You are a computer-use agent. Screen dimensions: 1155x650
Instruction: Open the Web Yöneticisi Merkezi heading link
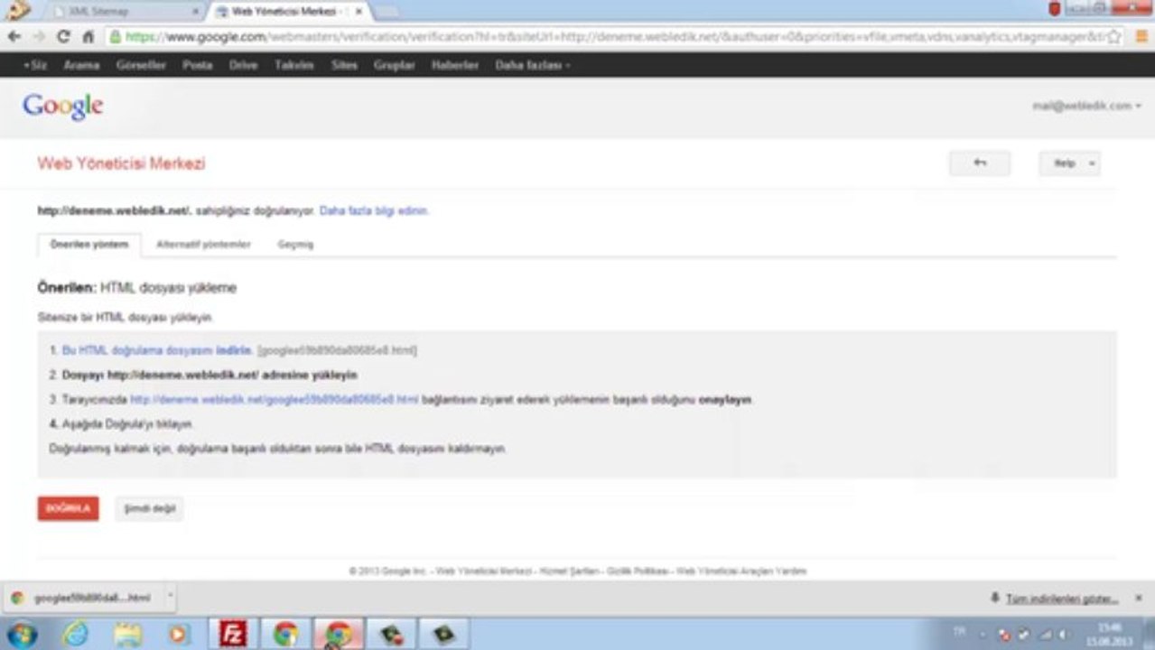(121, 163)
